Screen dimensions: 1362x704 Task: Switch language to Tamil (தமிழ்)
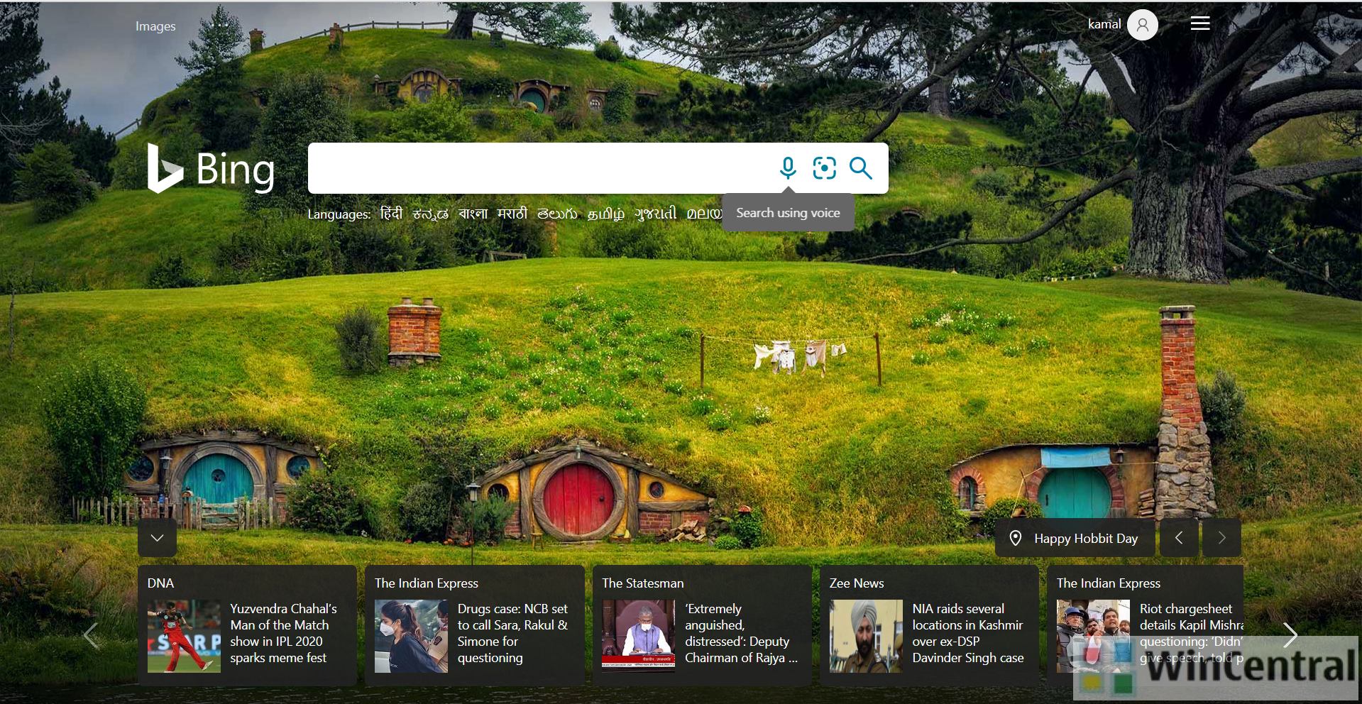606,214
